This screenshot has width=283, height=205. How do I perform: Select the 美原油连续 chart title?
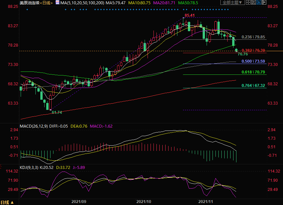point(30,3)
